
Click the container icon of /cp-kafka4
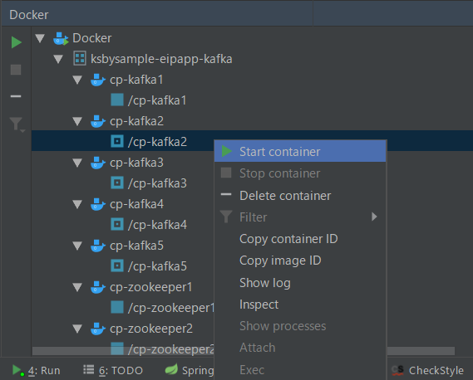click(117, 224)
